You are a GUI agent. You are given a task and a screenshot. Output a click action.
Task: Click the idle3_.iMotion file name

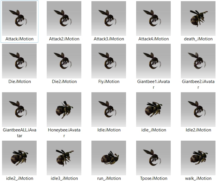coord(64,178)
